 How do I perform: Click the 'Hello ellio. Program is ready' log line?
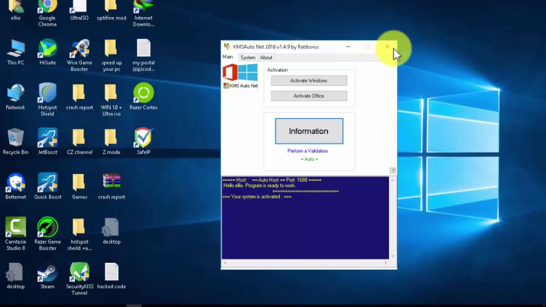point(259,185)
